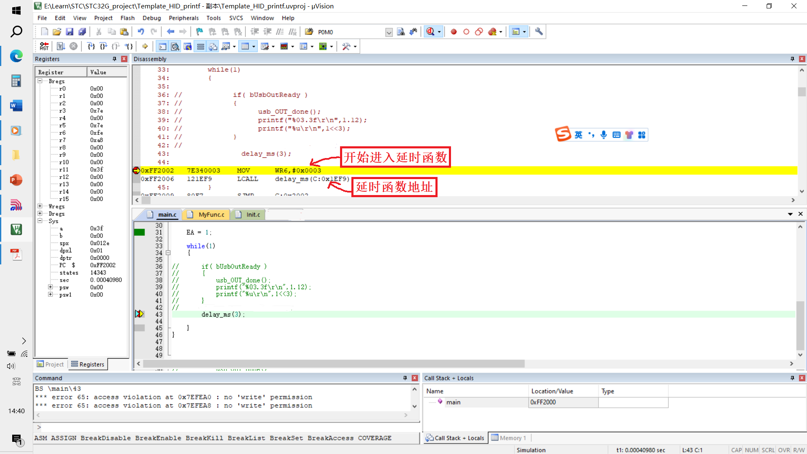Open the Debug toolbox hammer icon
Viewport: 807px width, 454px height.
346,46
